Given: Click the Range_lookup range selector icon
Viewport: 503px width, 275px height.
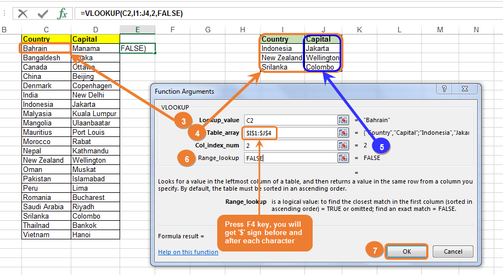Looking at the screenshot, I should point(343,158).
